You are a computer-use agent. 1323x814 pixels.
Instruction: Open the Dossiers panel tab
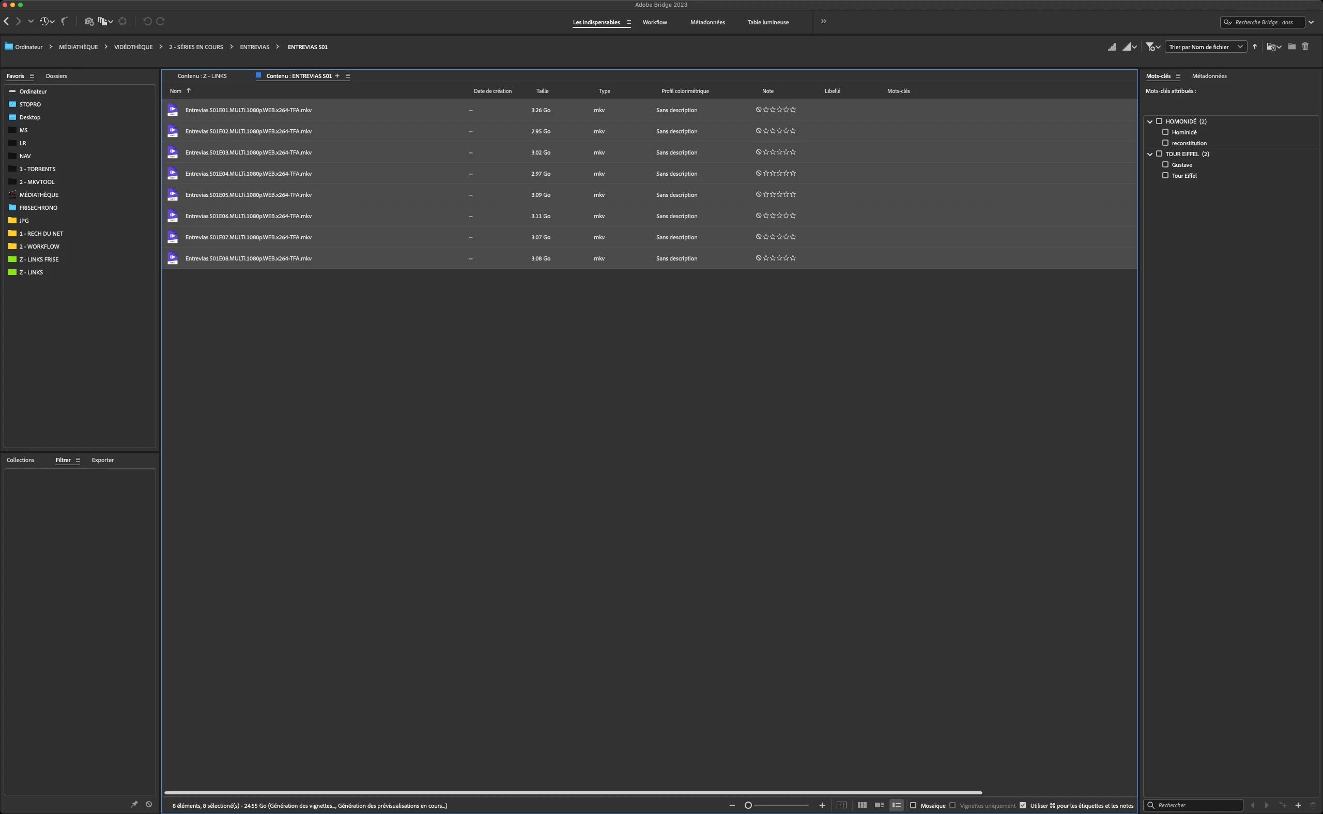[x=56, y=76]
